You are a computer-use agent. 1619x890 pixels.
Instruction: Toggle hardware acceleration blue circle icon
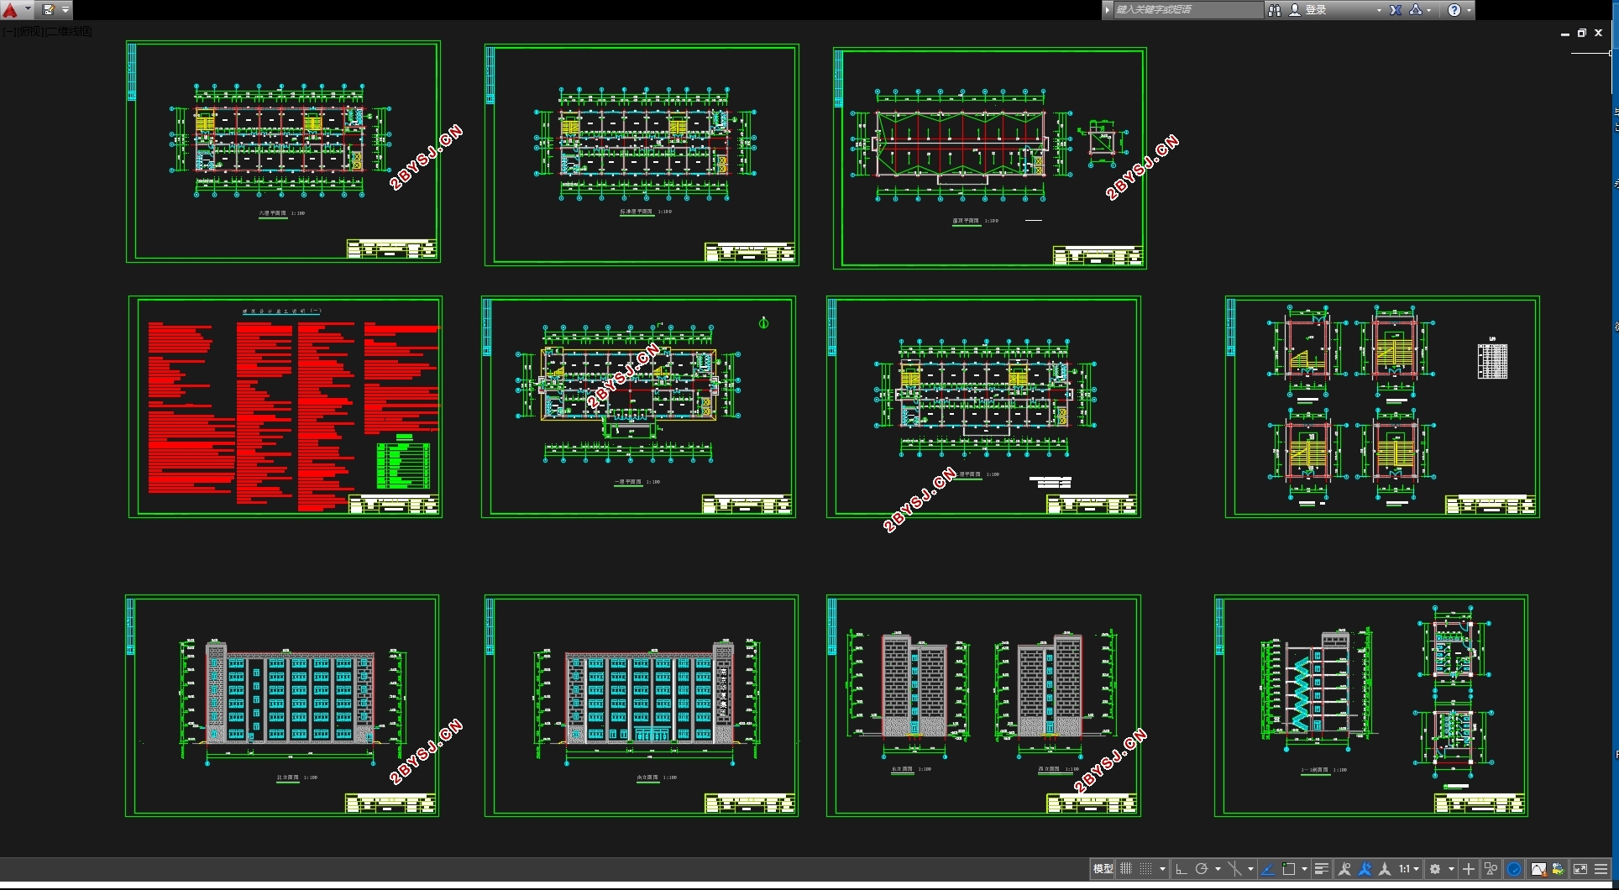click(x=1514, y=869)
